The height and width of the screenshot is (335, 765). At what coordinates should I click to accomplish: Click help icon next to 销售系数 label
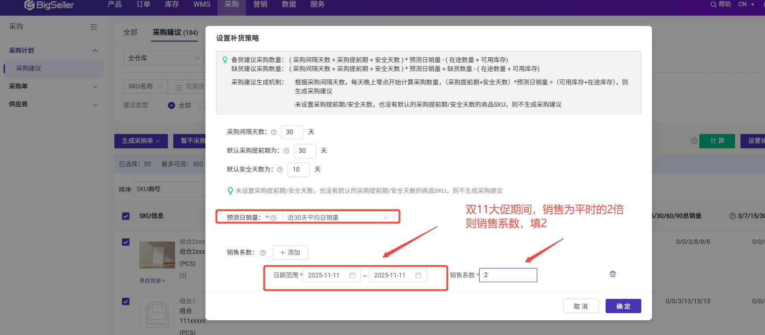pyautogui.click(x=263, y=253)
